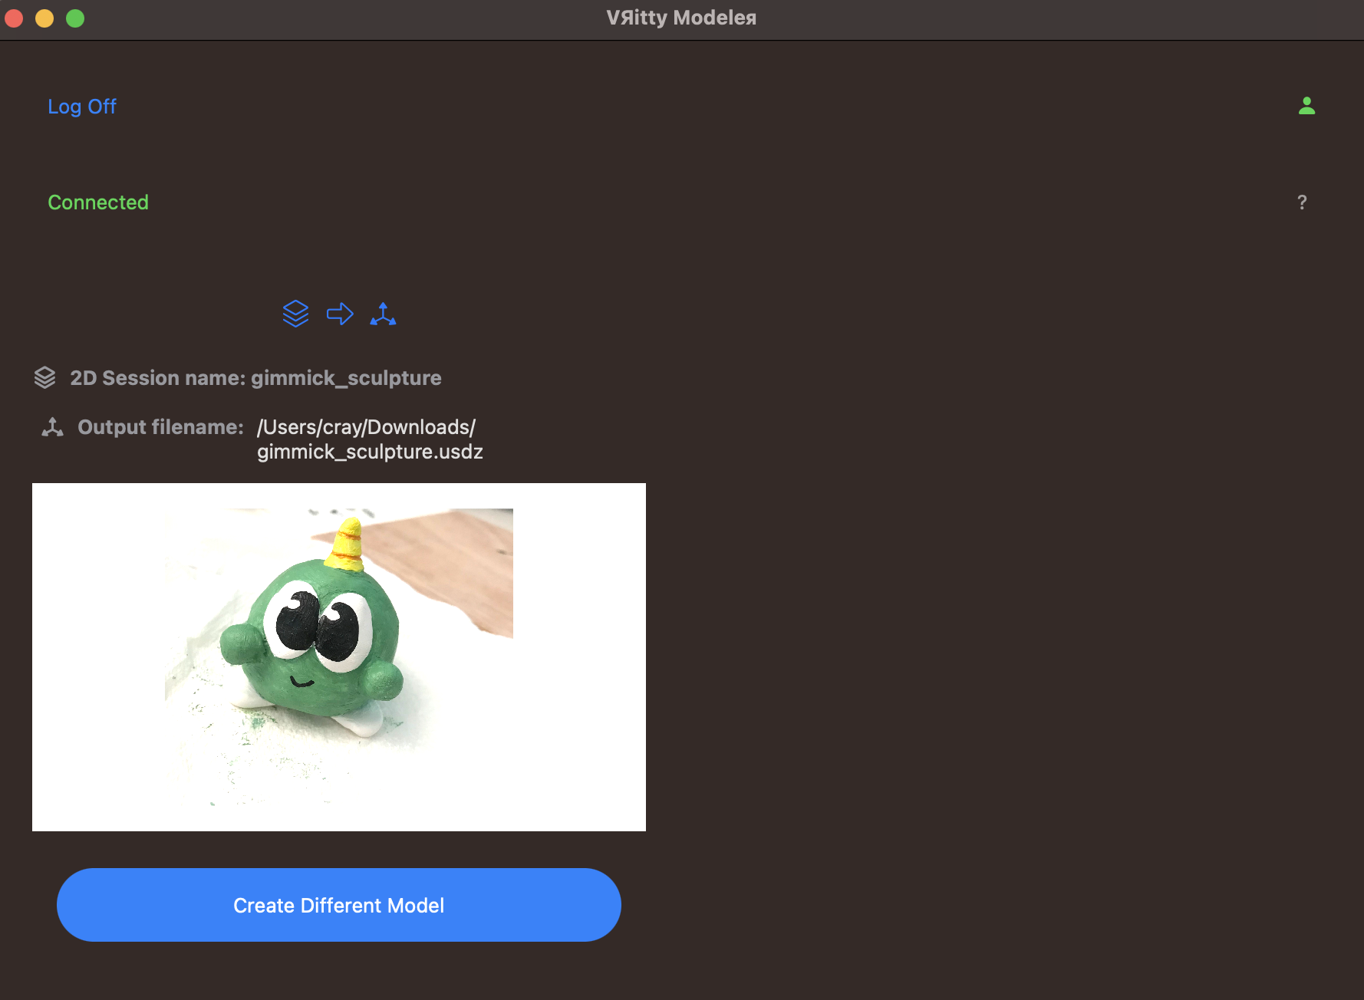1364x1000 pixels.
Task: Click the green user profile icon
Action: pos(1306,106)
